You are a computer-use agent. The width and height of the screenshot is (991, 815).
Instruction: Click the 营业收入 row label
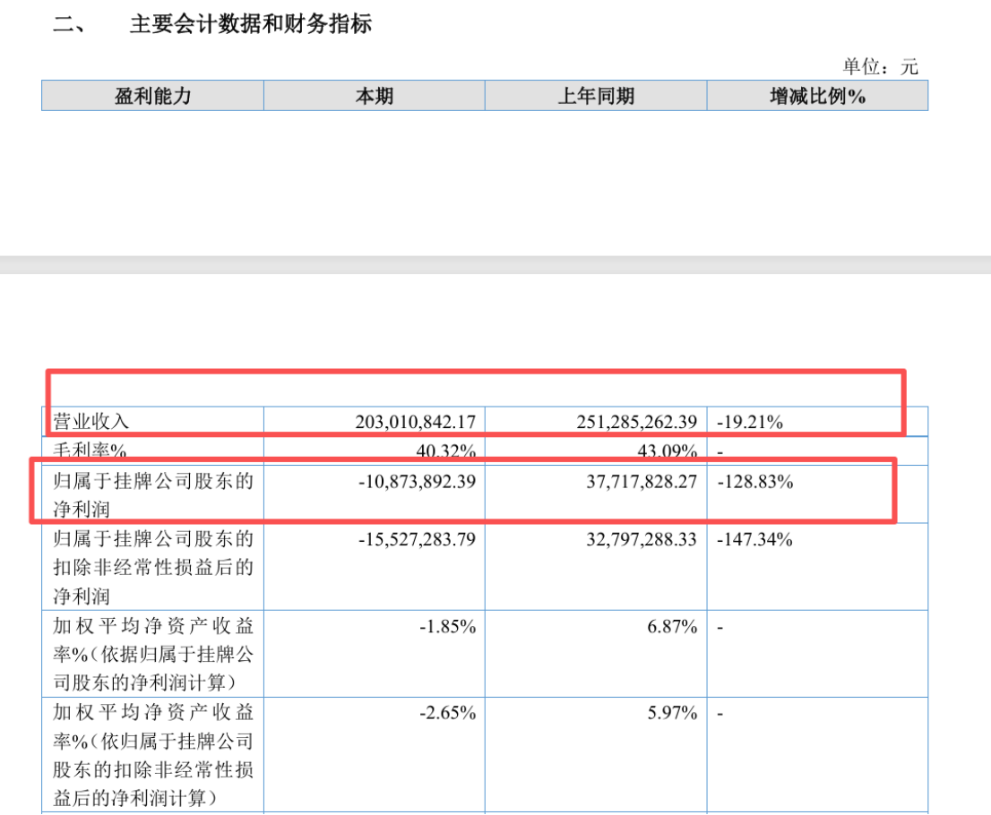click(x=91, y=422)
